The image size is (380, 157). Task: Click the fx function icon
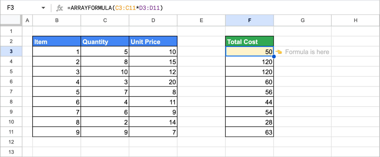[x=60, y=8]
